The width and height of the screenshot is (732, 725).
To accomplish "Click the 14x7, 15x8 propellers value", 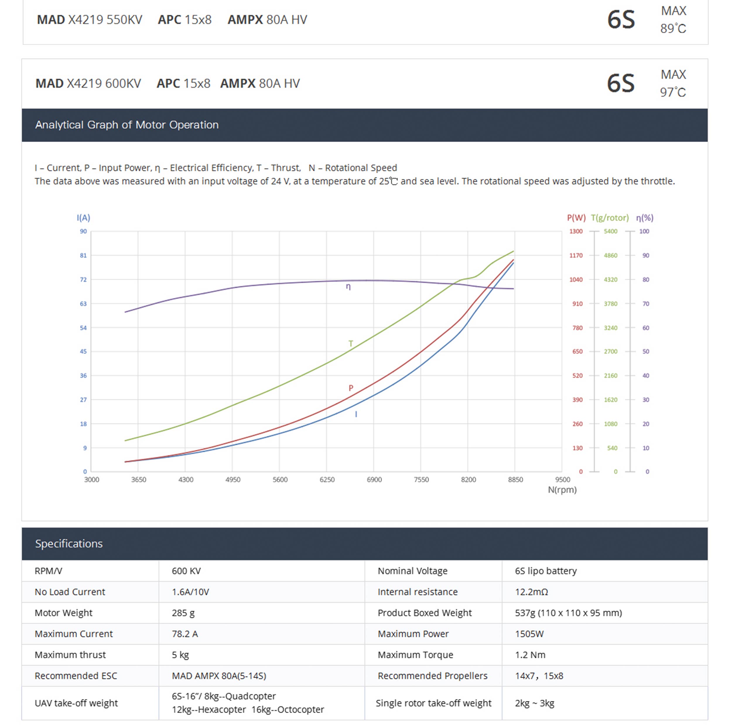I will 539,675.
